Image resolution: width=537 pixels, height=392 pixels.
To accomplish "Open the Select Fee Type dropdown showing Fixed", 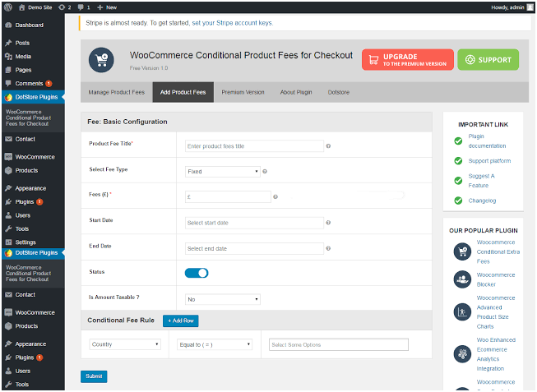I will click(x=223, y=172).
